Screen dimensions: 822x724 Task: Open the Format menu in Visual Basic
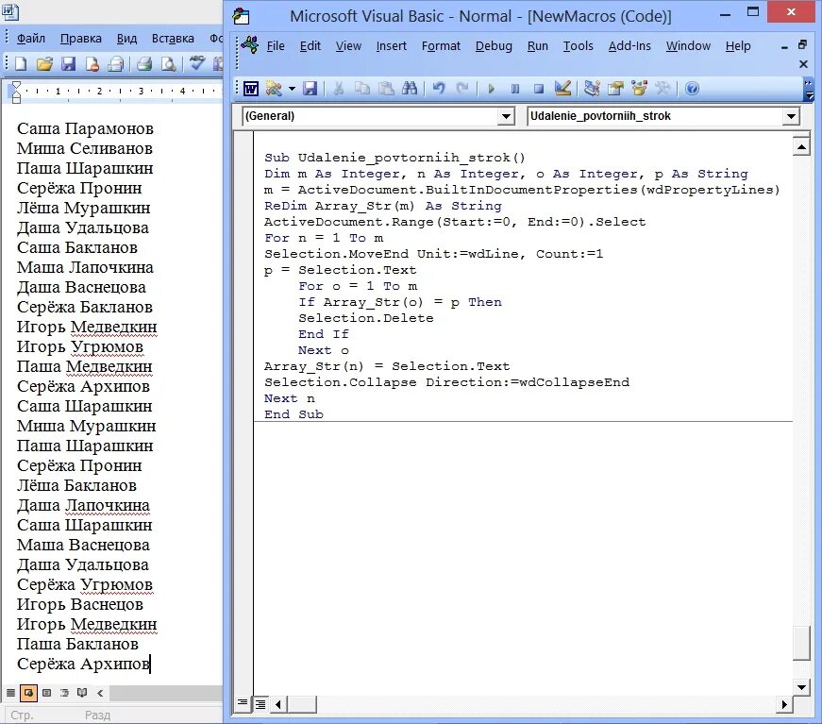coord(441,46)
